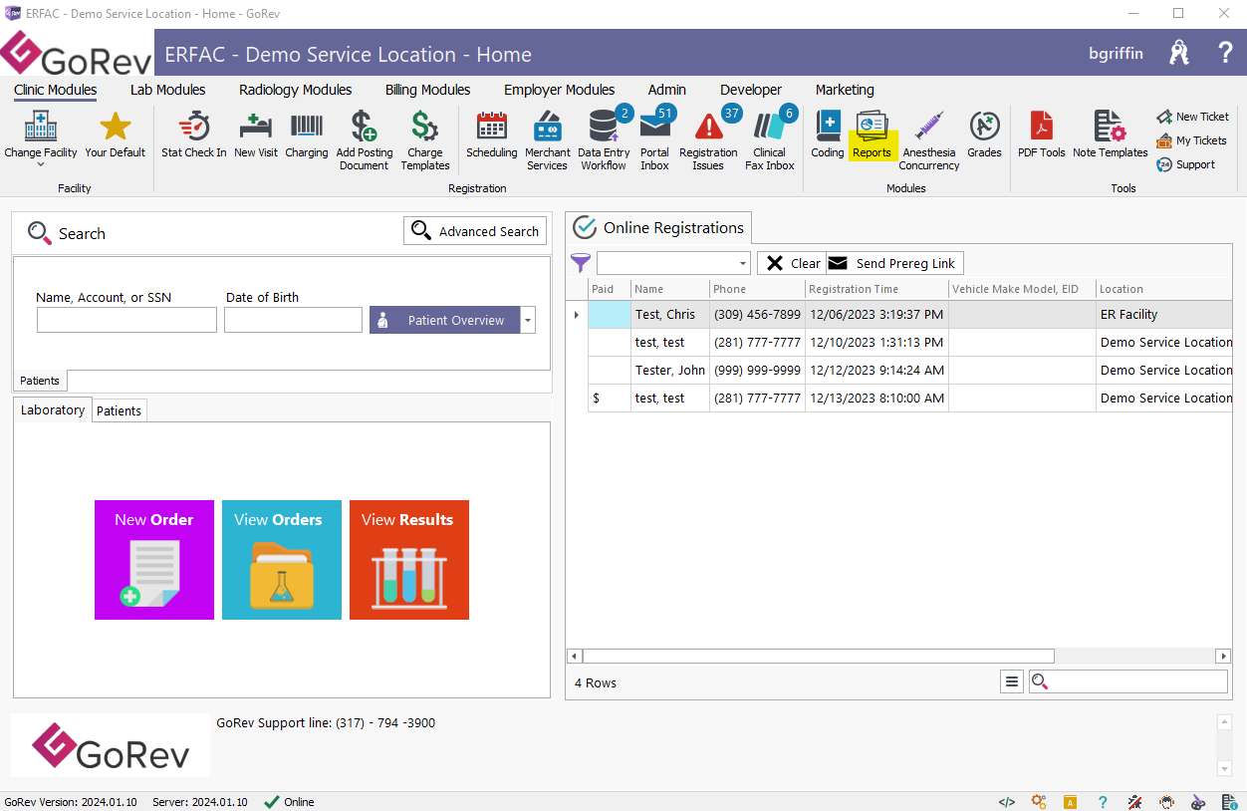Screen dimensions: 1247x811
Task: Select the Employer Modules tab
Action: [x=560, y=90]
